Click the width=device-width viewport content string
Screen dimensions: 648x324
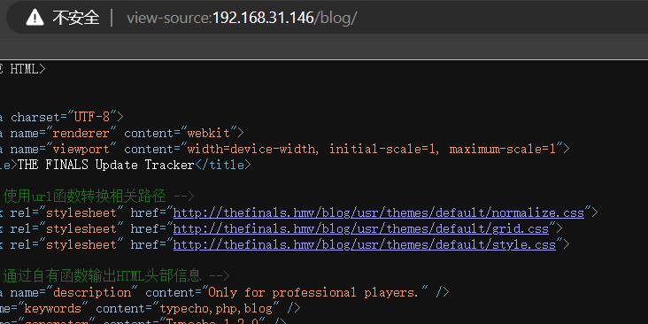click(x=372, y=149)
